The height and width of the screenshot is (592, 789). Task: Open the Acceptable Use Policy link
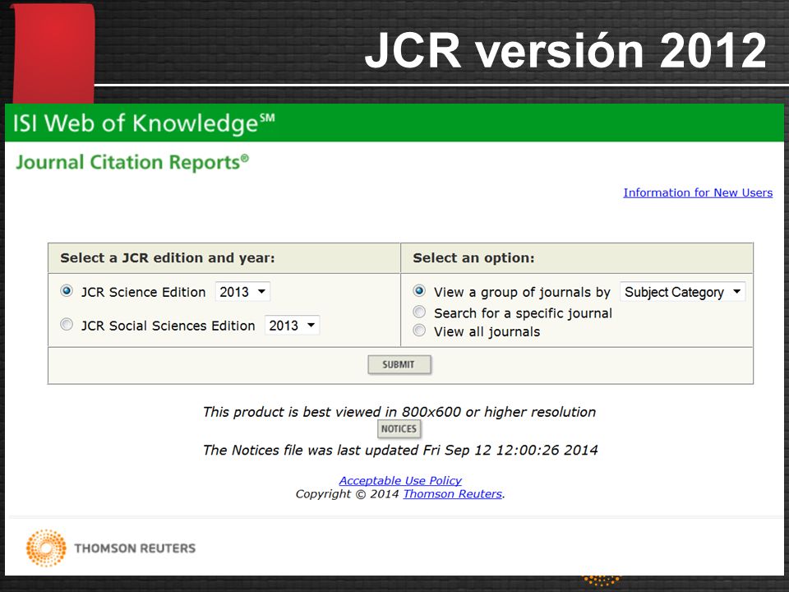pos(400,481)
